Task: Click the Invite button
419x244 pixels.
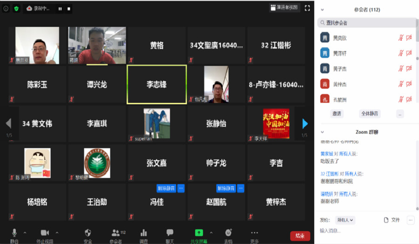Action: pyautogui.click(x=337, y=113)
